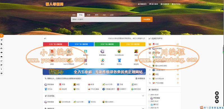Collapse the 目录导航 section
The height and width of the screenshot is (109, 224).
click(x=143, y=96)
